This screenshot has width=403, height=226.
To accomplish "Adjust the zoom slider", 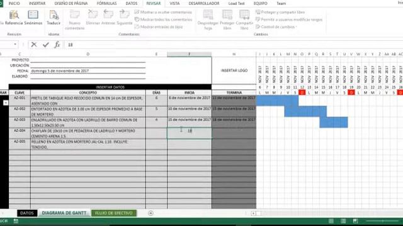I will tap(383, 221).
